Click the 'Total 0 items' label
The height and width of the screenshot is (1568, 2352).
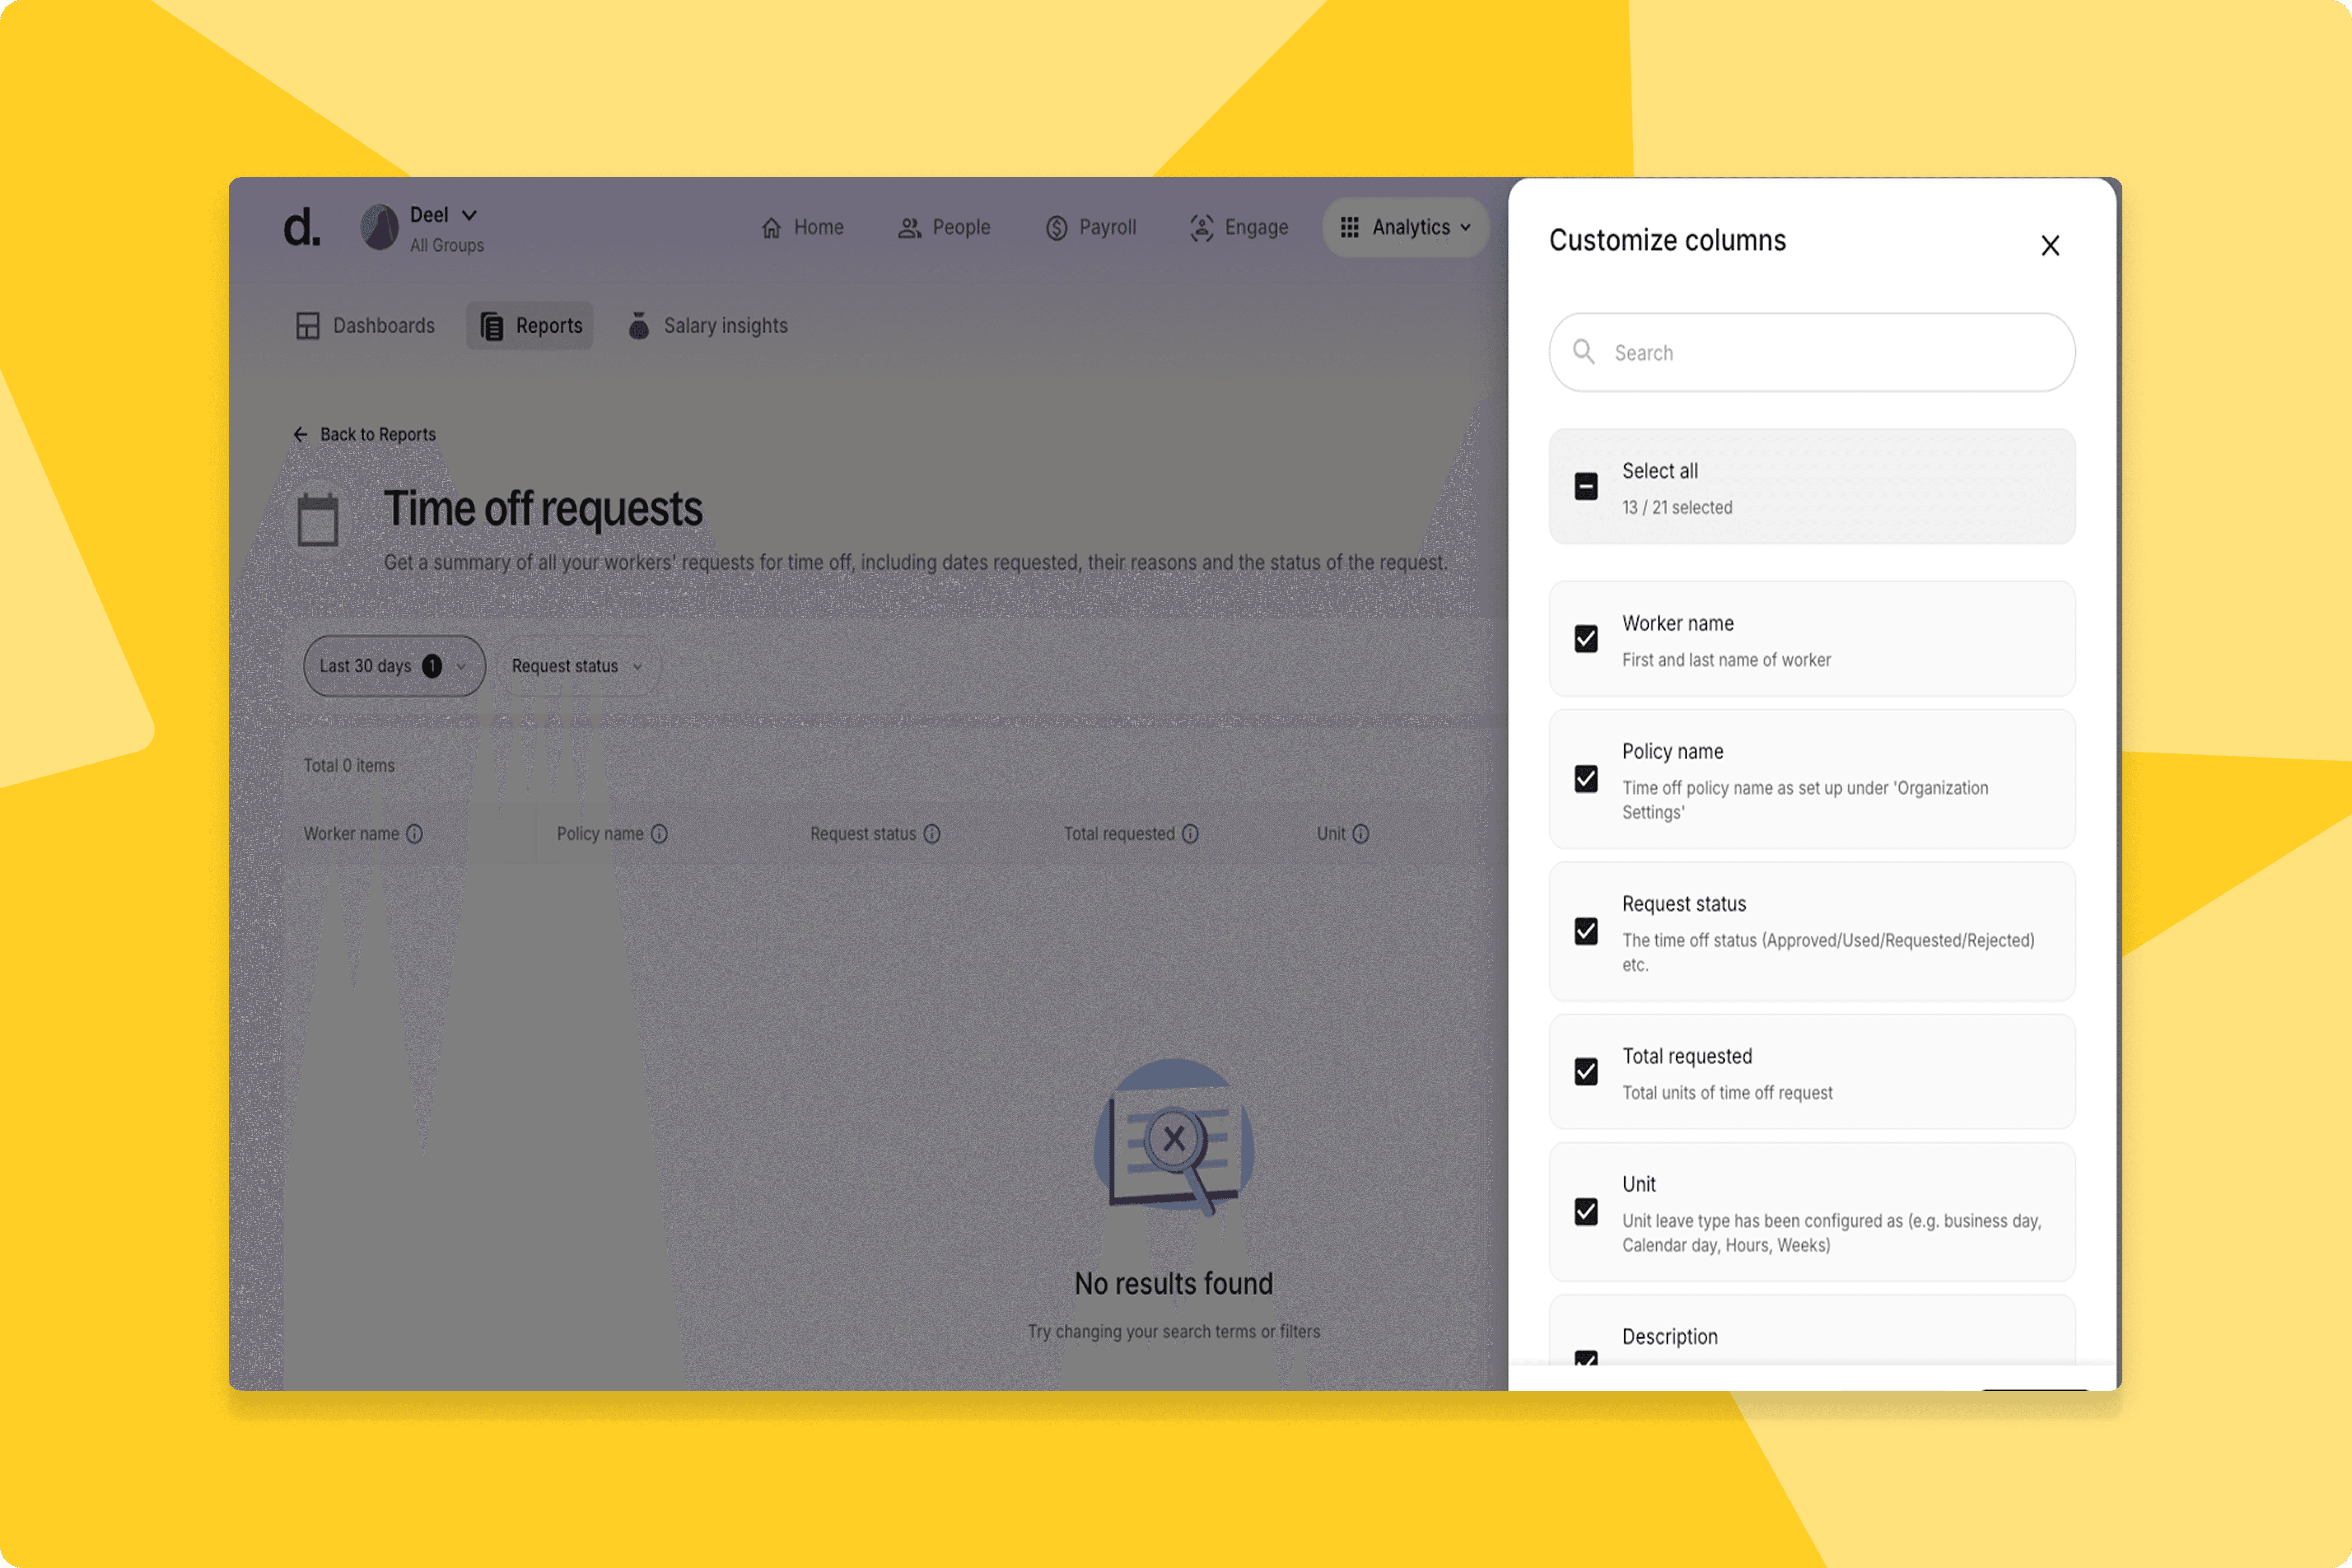coord(349,766)
